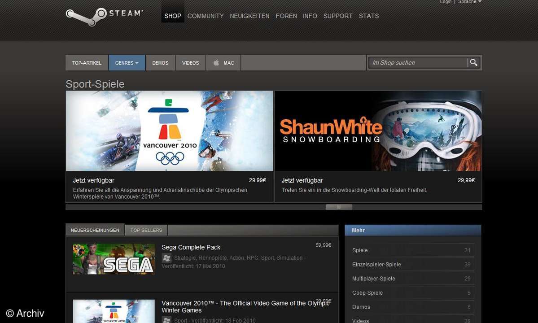Select the VIDEOS tab
This screenshot has width=538, height=323.
[190, 63]
